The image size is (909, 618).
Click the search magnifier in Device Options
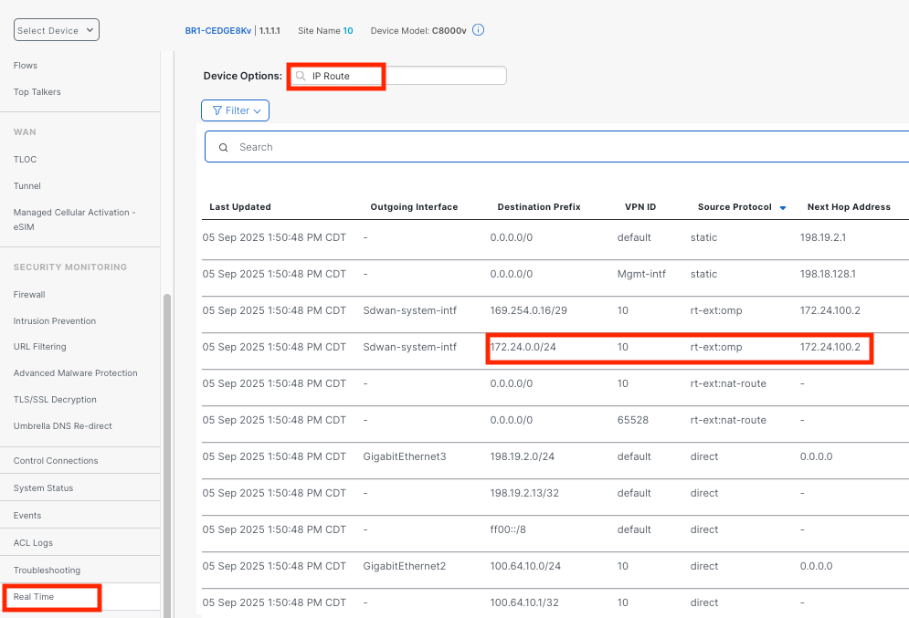point(301,77)
